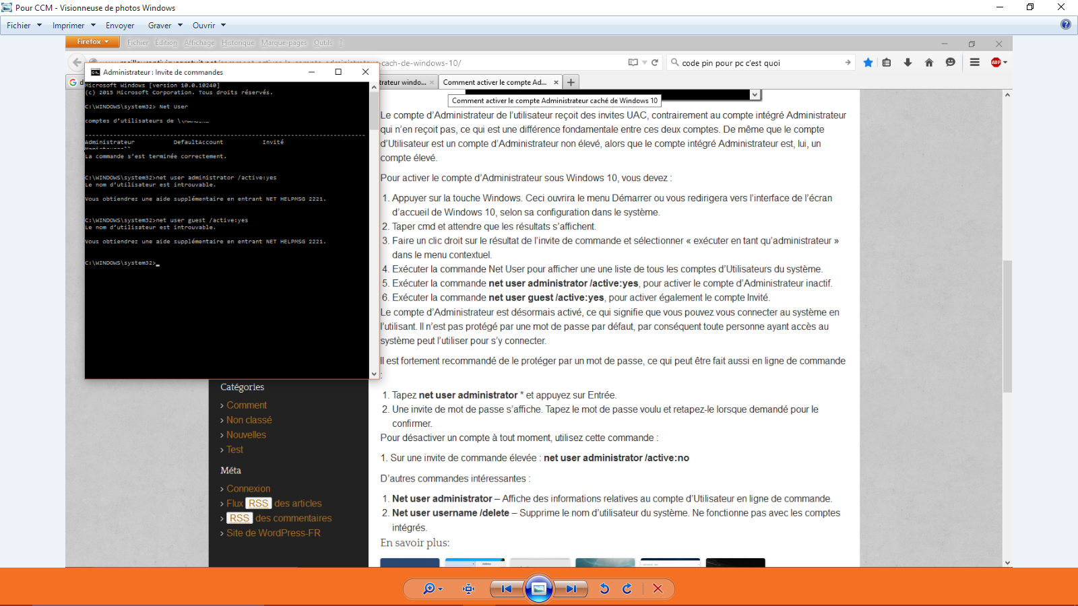The height and width of the screenshot is (606, 1078).
Task: Rotate the photo clockwise
Action: point(627,588)
